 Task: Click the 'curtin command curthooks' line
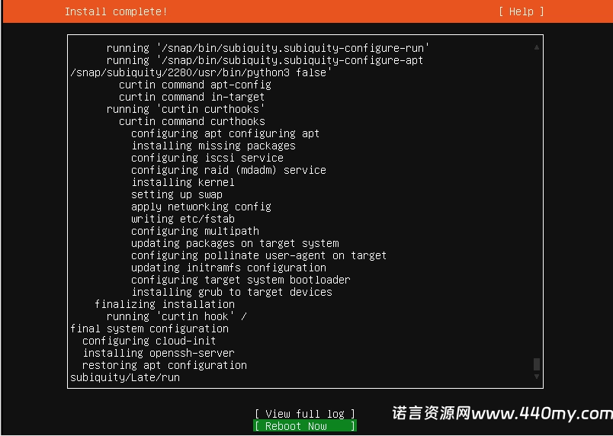pyautogui.click(x=192, y=121)
